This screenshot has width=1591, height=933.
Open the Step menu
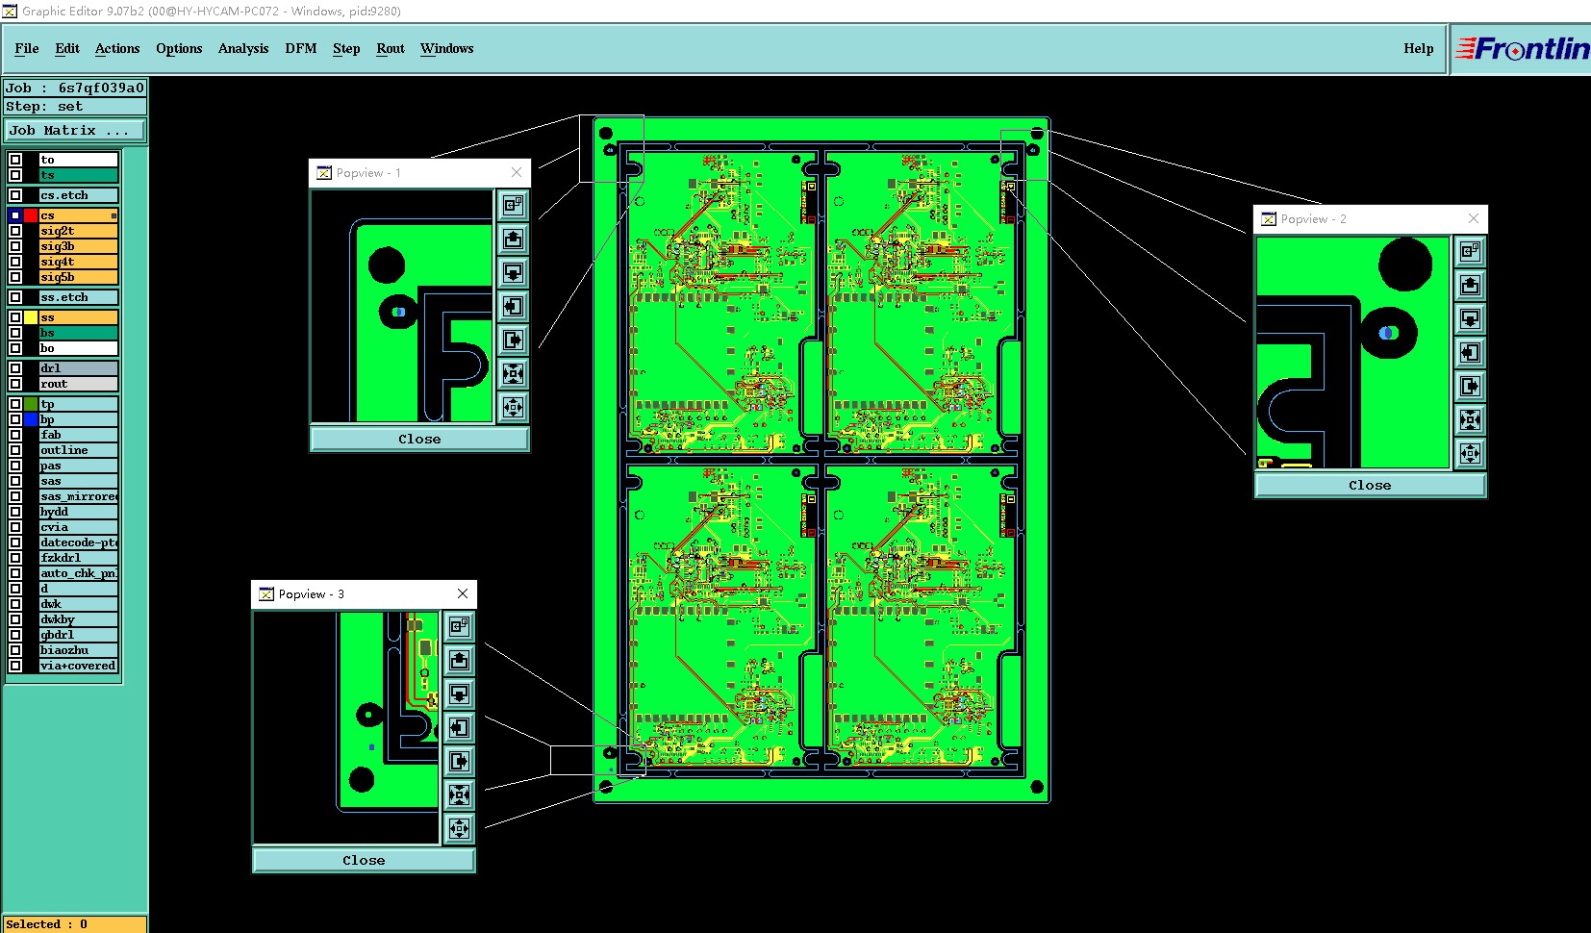coord(346,48)
